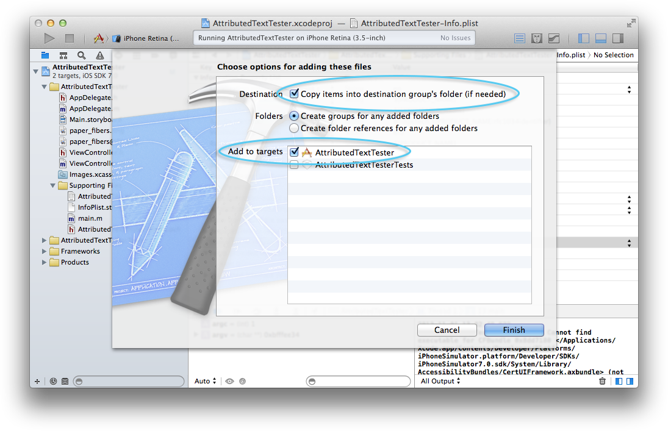Click No Selection in the jump bar
This screenshot has width=668, height=431.
(x=614, y=55)
